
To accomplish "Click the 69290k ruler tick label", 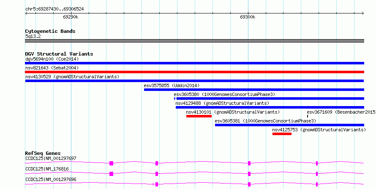I will point(71,17).
